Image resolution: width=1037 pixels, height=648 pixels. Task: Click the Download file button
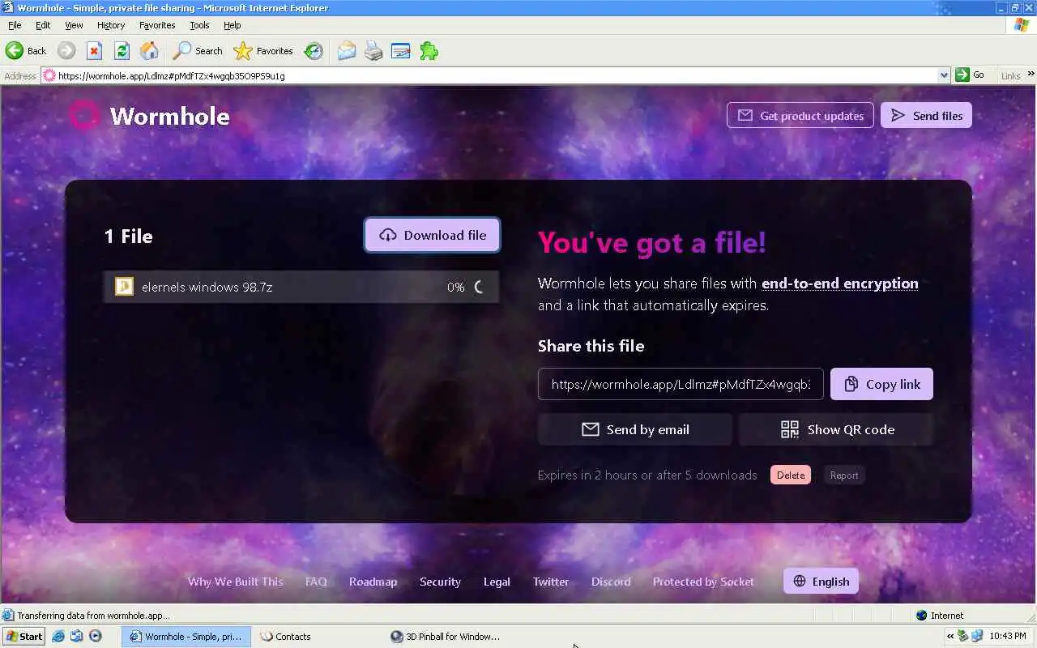coord(432,235)
